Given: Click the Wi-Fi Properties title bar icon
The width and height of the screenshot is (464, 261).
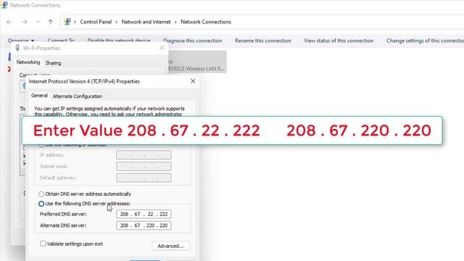Looking at the screenshot, I should pyautogui.click(x=17, y=48).
